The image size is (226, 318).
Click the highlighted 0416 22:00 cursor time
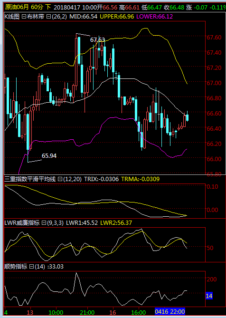[170, 312]
